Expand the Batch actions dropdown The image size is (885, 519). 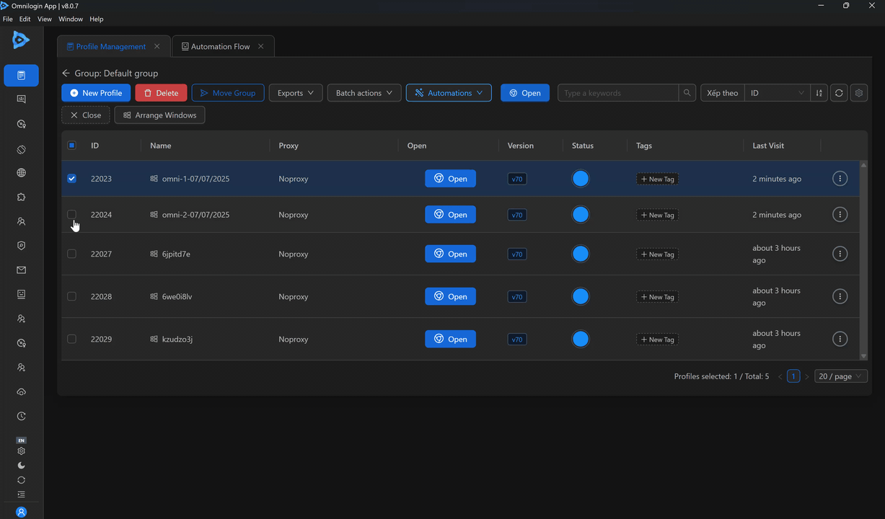pyautogui.click(x=364, y=93)
